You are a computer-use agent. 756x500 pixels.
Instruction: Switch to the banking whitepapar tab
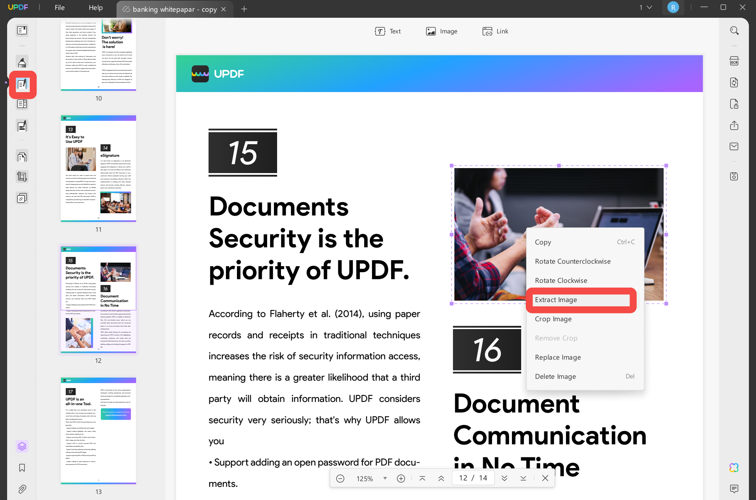pyautogui.click(x=174, y=9)
